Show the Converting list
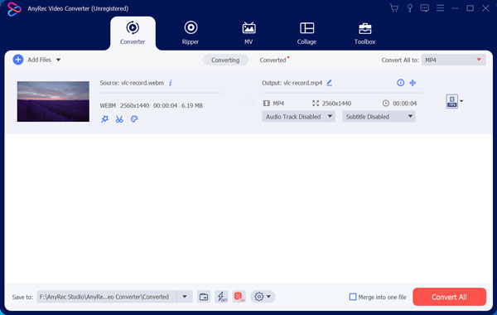Image resolution: width=497 pixels, height=315 pixels. point(225,60)
